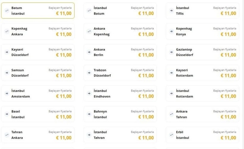The image size is (244, 149).
Task: Select İstanbul to Amsterdam route card
Action: pyautogui.click(x=38, y=94)
